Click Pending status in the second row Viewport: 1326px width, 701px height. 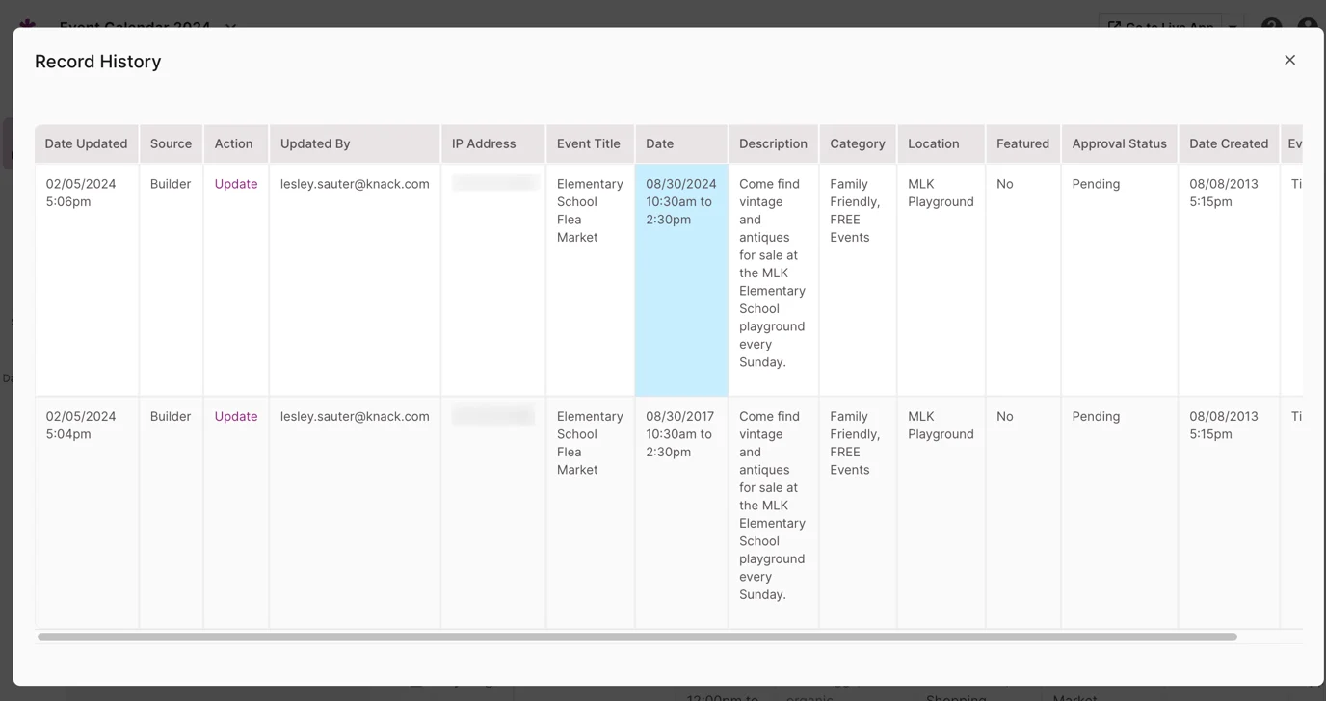point(1096,417)
